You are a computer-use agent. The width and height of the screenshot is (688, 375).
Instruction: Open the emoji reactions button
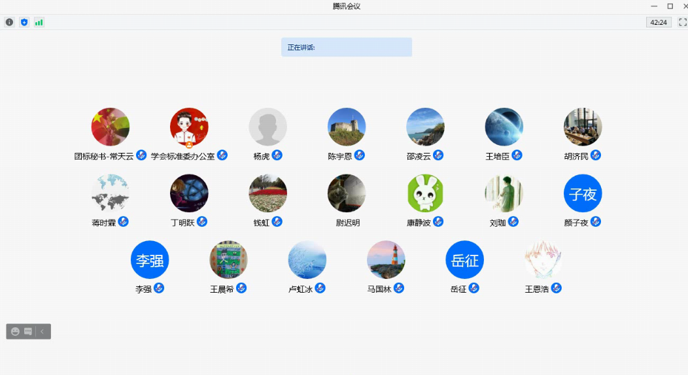[16, 332]
